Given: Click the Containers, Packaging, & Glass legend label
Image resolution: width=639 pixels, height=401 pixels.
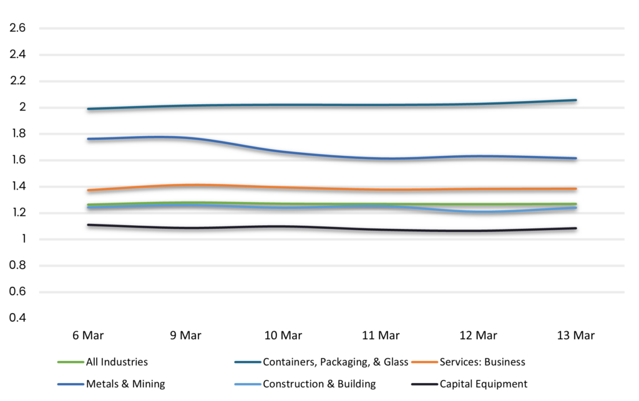Looking at the screenshot, I should 335,362.
